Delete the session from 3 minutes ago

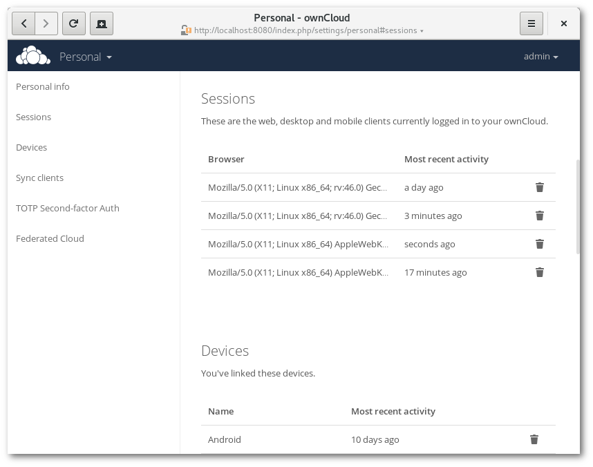coord(539,216)
